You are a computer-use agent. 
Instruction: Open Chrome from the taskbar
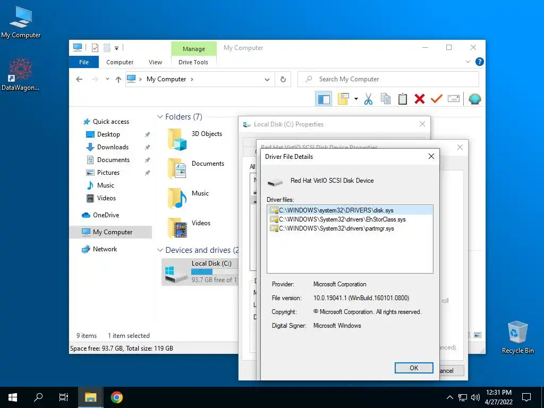pyautogui.click(x=117, y=397)
